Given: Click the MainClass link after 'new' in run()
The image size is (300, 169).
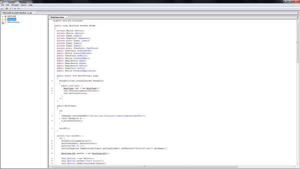Looking at the screenshot, I should [x=91, y=88].
